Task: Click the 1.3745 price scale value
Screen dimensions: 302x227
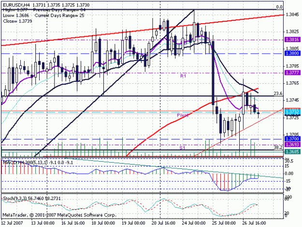Action: tap(292, 100)
